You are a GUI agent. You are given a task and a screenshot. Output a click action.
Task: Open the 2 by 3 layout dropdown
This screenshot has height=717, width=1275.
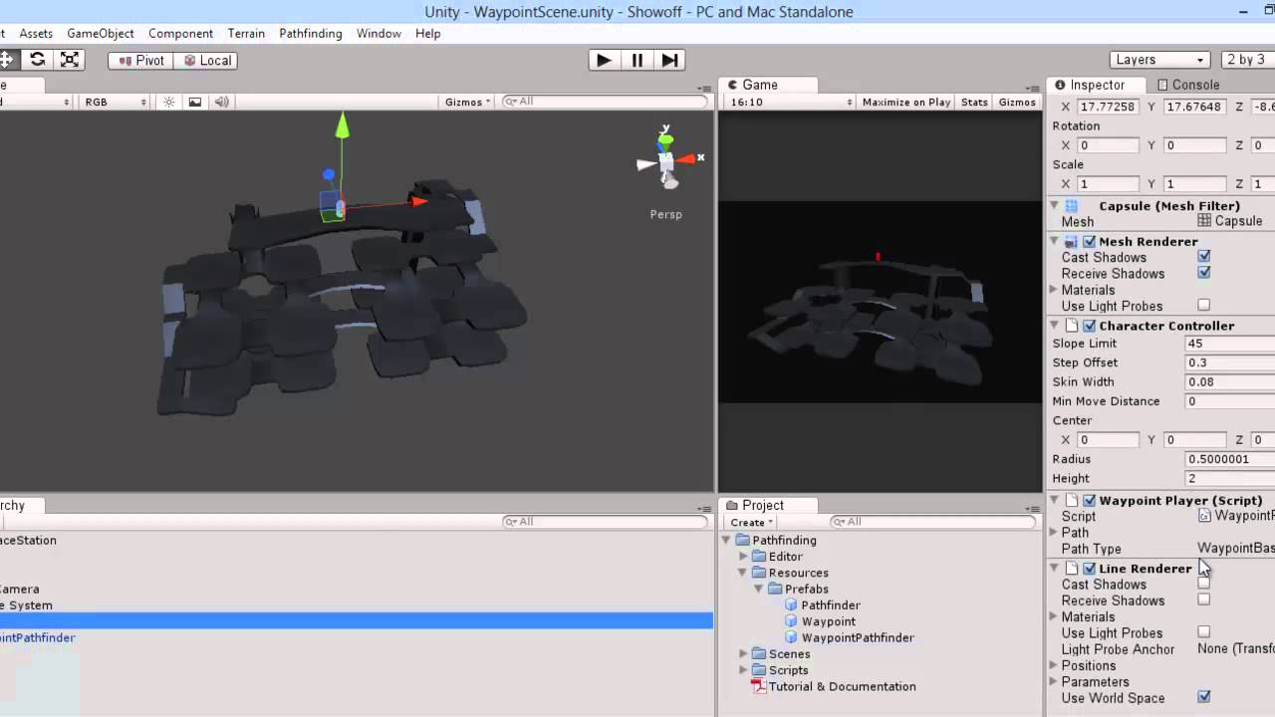coord(1248,60)
